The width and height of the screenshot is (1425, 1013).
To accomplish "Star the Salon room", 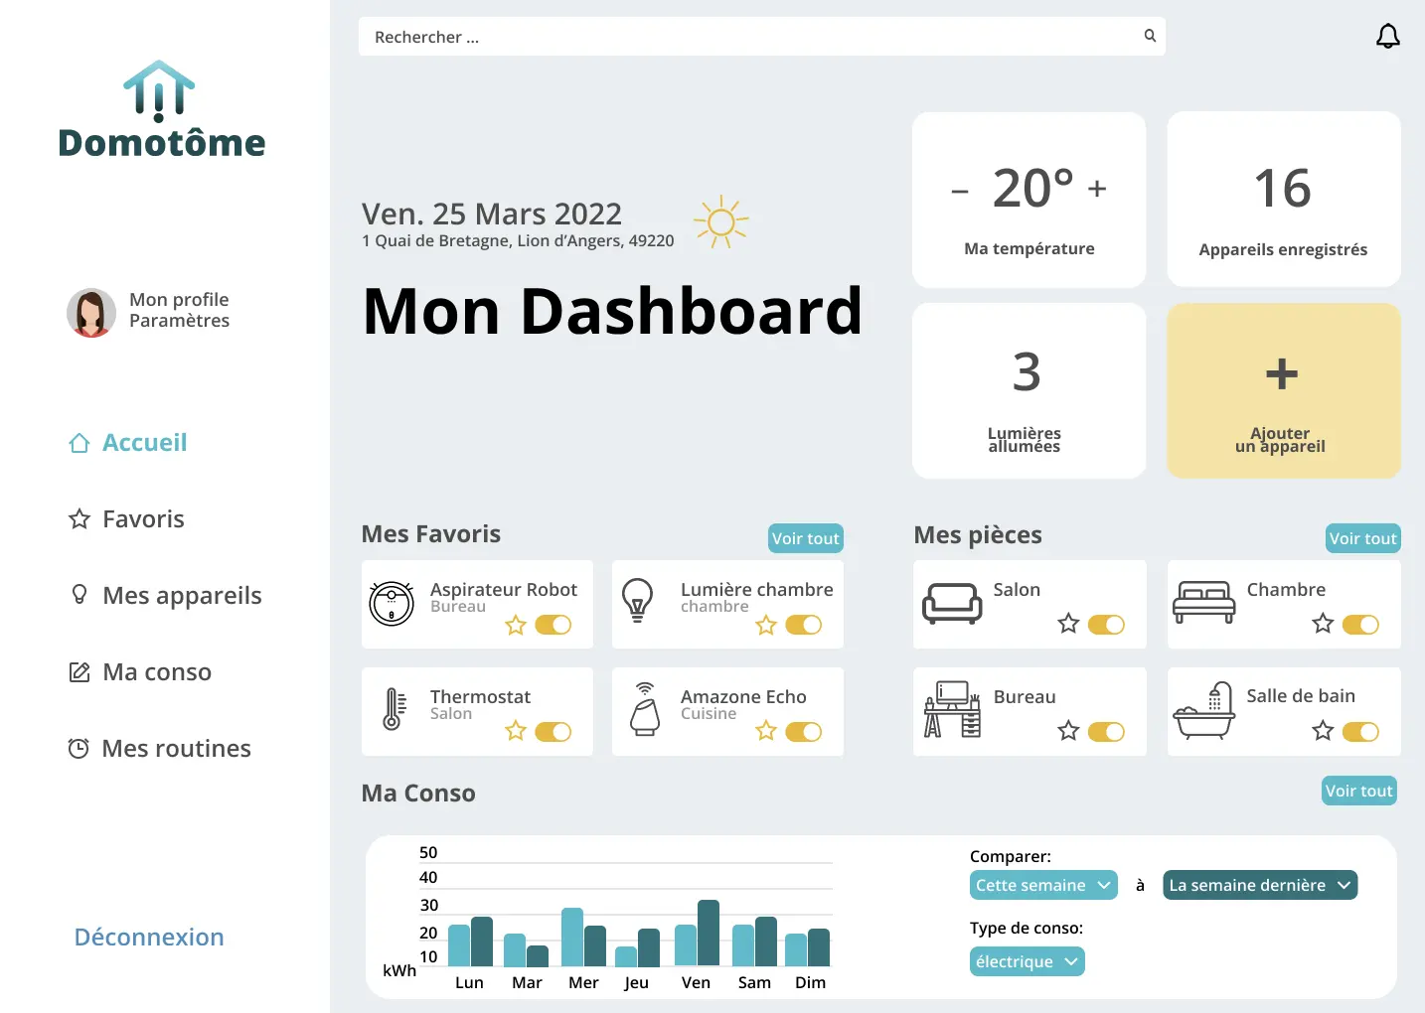I will 1068,624.
